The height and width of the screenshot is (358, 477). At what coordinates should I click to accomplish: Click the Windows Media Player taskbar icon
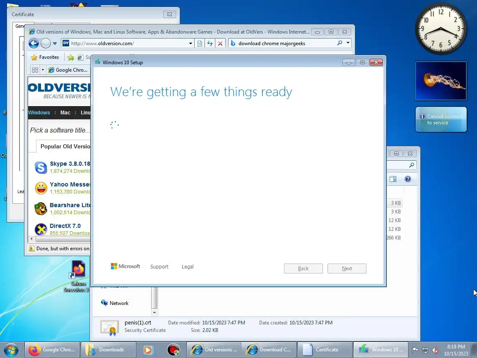click(x=149, y=350)
